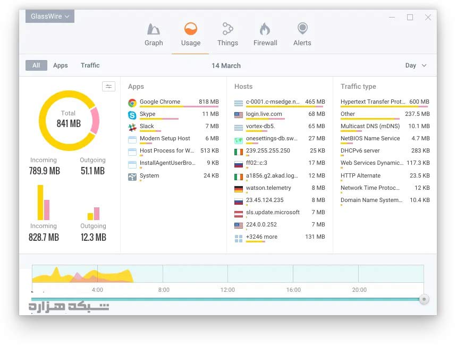Click the Skype app icon
This screenshot has height=345, width=456.
132,115
